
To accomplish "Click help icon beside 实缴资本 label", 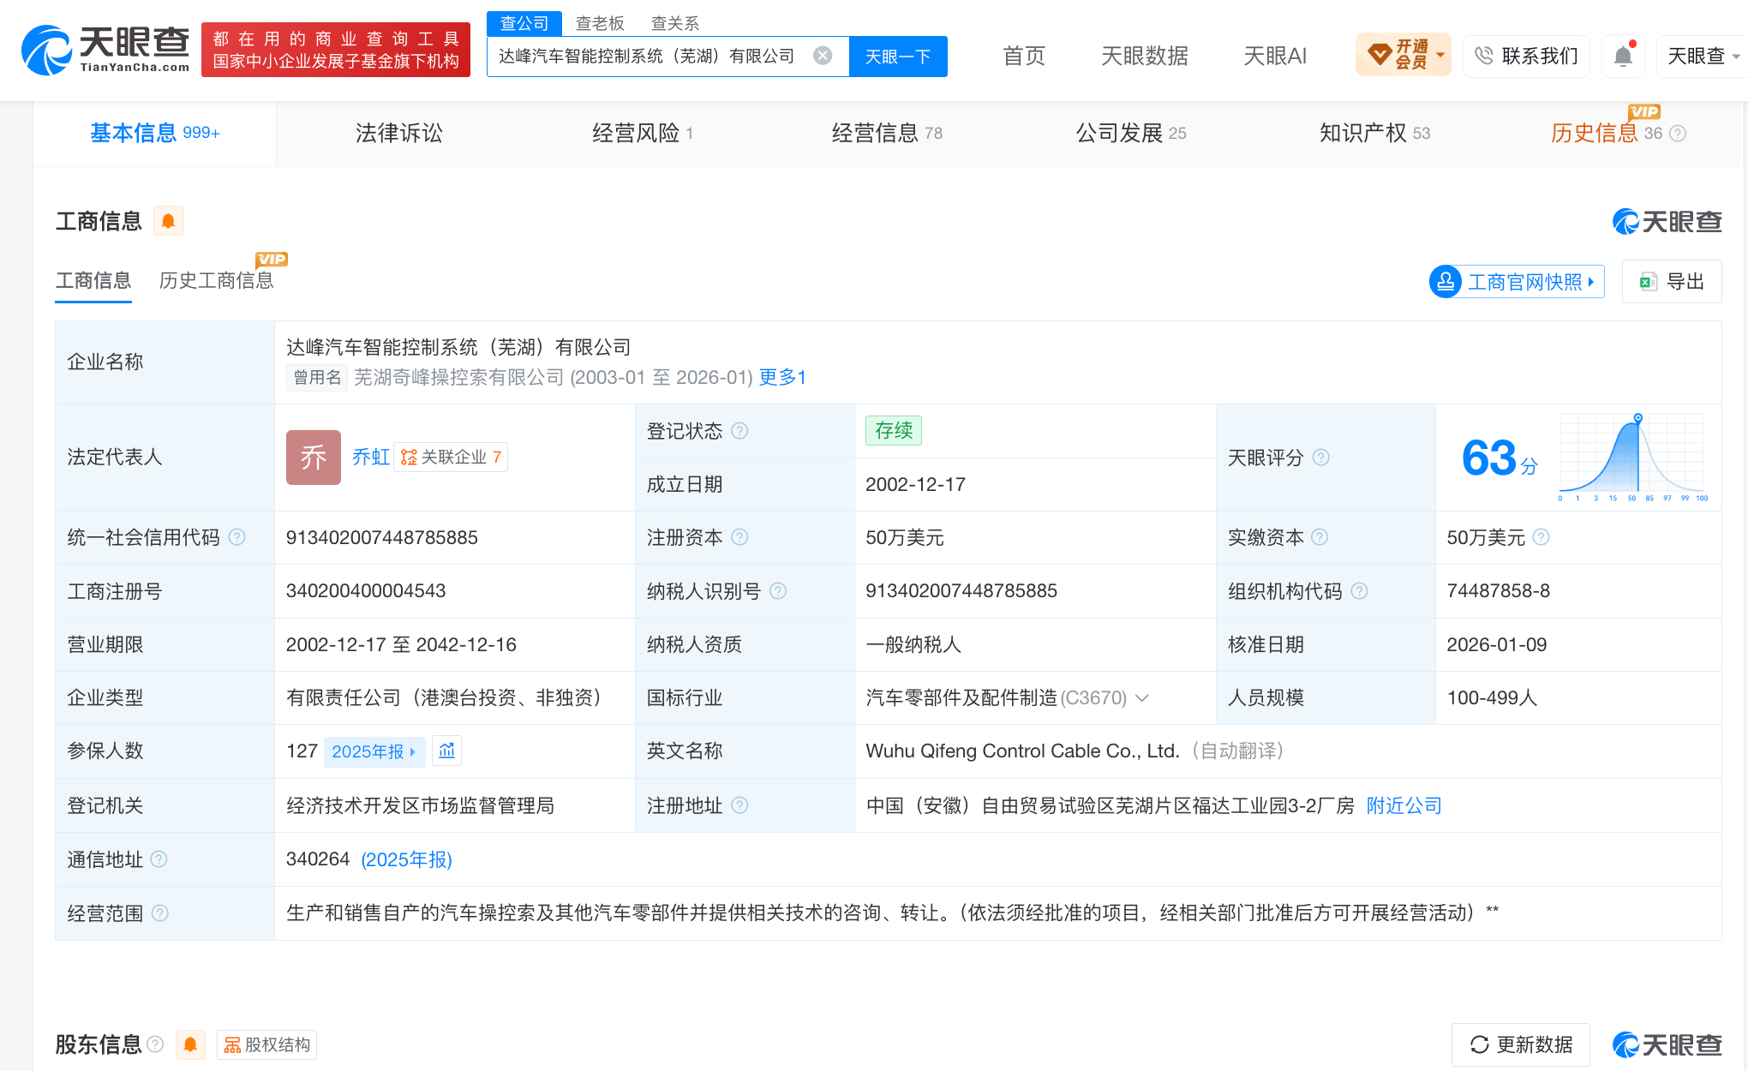I will pos(1320,537).
